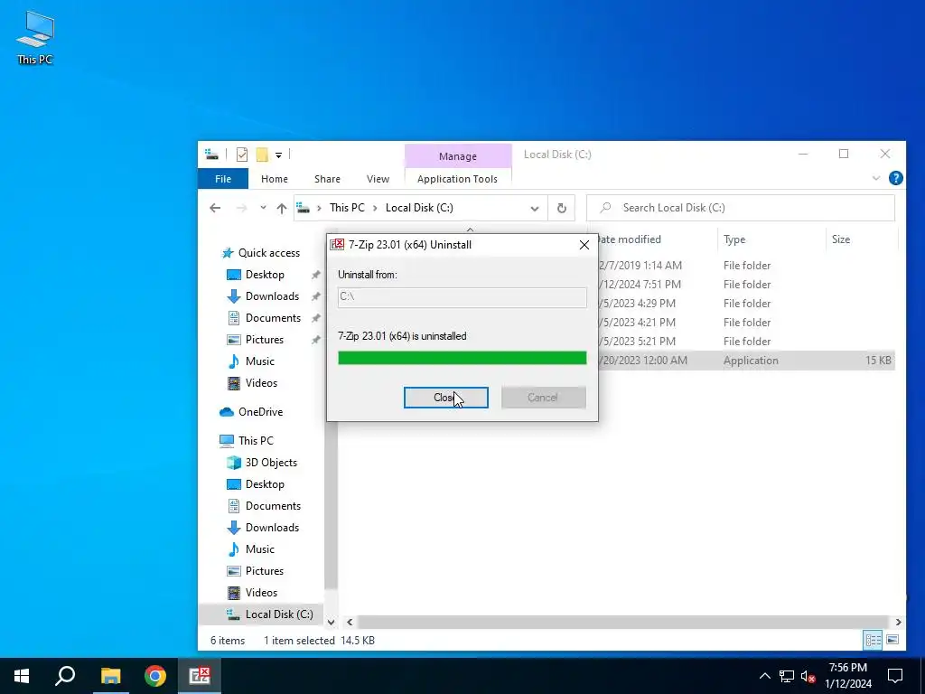The height and width of the screenshot is (694, 925).
Task: Open pinned Downloads under Quick access
Action: click(x=272, y=296)
